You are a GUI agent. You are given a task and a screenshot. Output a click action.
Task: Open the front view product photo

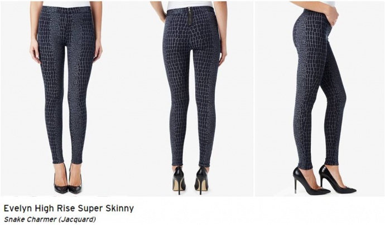pyautogui.click(x=66, y=98)
